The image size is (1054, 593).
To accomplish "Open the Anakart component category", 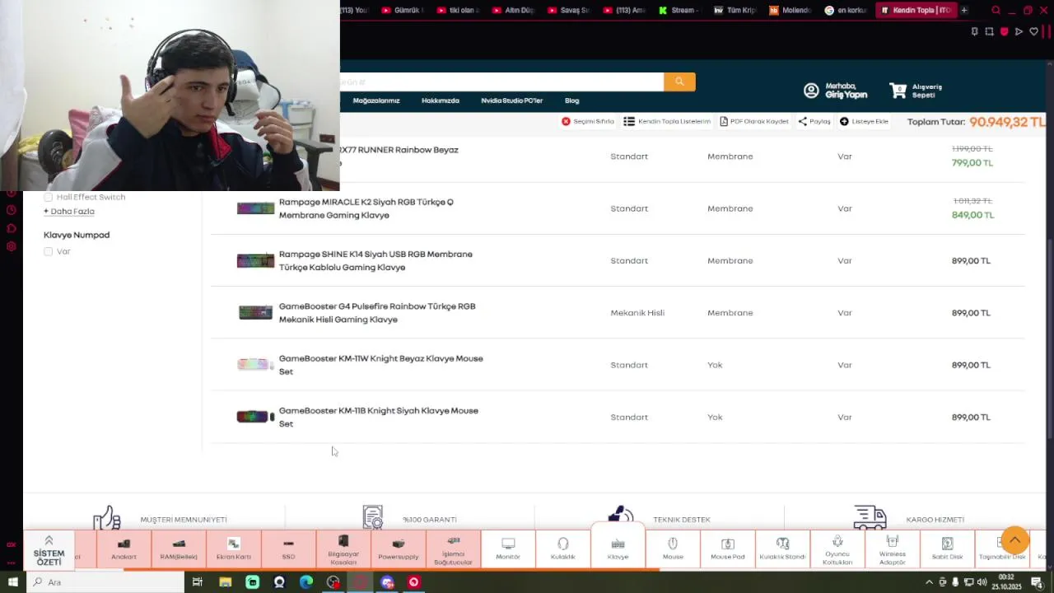I will click(124, 549).
